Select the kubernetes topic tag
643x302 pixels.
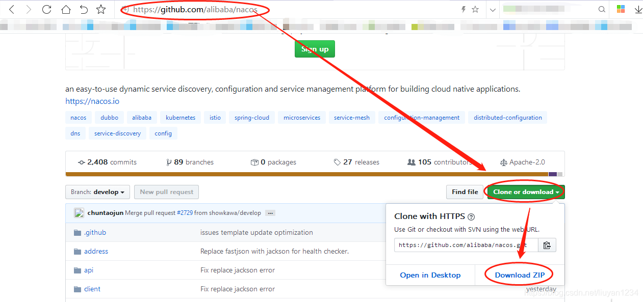(181, 118)
